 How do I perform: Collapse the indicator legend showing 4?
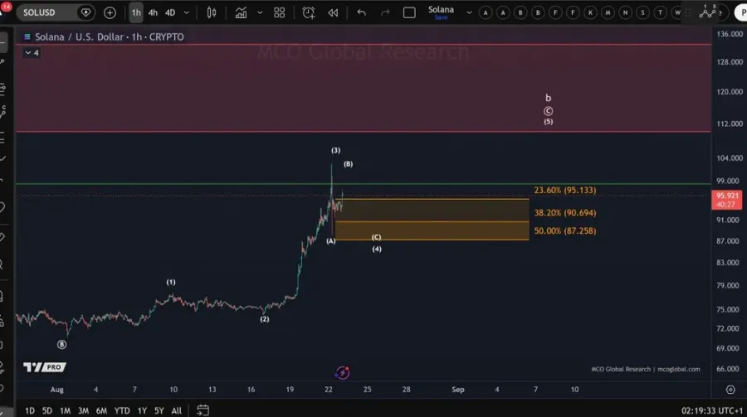32,53
